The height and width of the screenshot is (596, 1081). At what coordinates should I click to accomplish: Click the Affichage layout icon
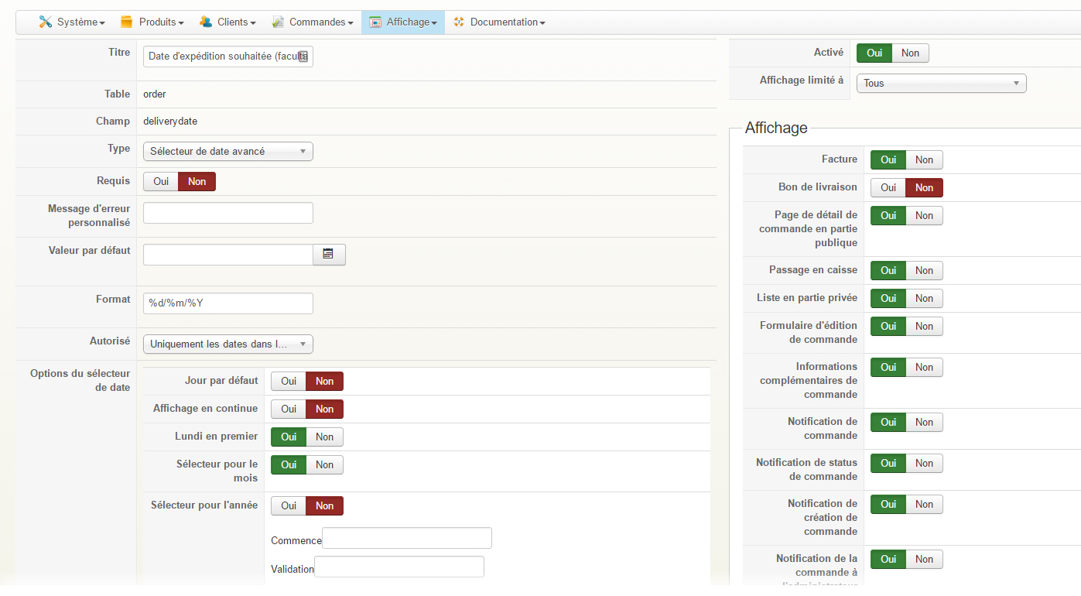coord(375,22)
